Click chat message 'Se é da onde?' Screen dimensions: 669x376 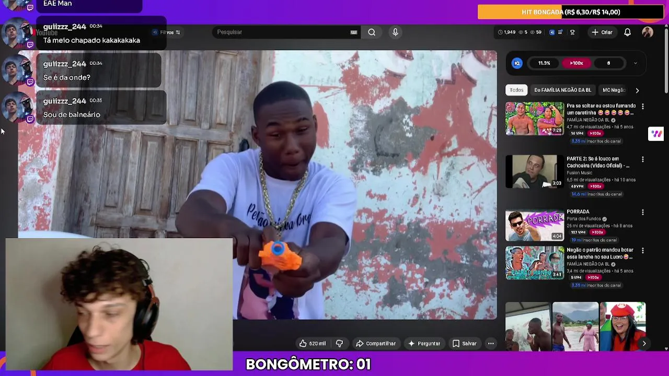click(x=67, y=77)
